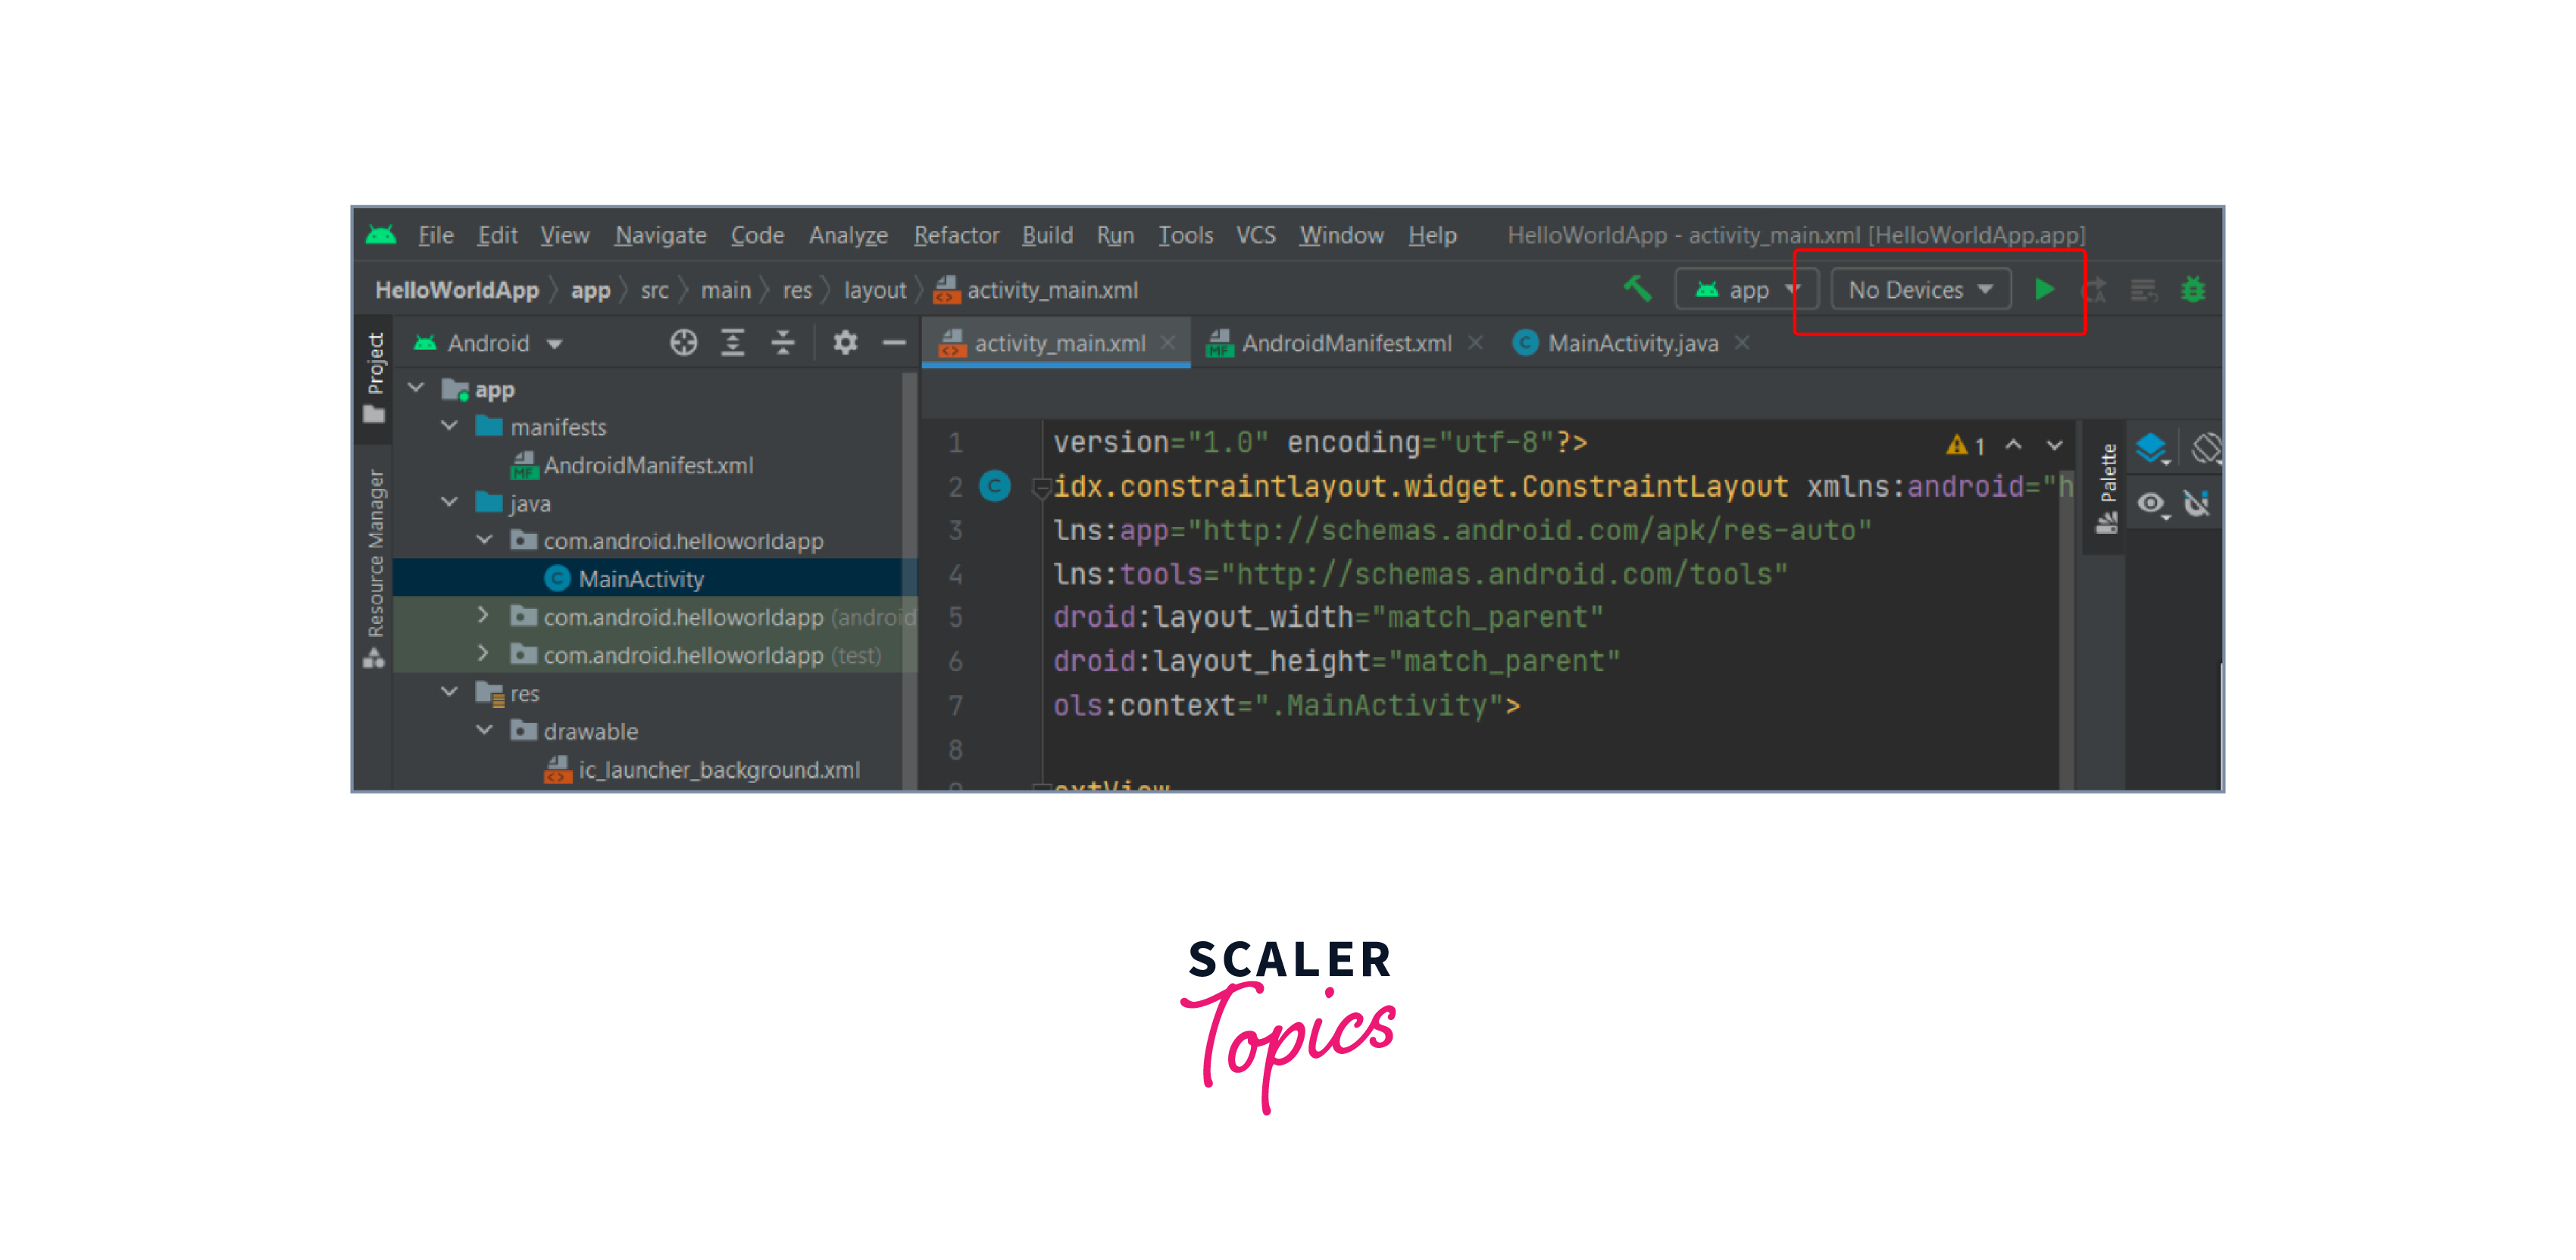This screenshot has width=2576, height=1260.
Task: Select the MainActivity class in tree
Action: 640,579
